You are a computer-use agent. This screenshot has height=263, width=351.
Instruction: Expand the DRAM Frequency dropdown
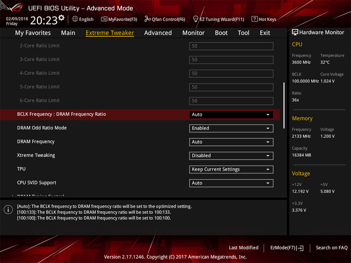coord(231,142)
